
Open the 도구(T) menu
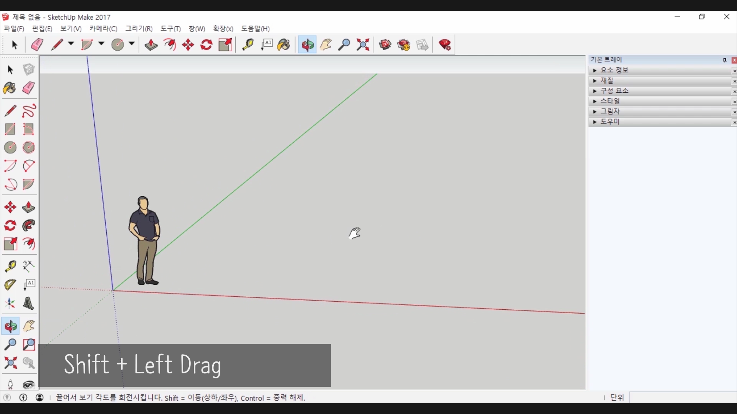pos(170,29)
